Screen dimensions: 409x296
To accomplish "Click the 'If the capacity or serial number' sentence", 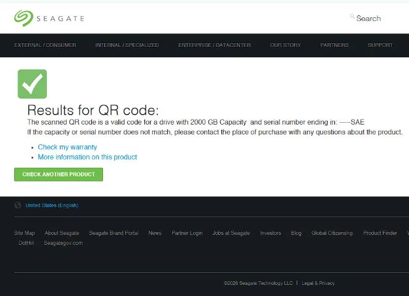I will [x=215, y=132].
